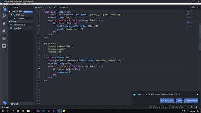Click the Lua file icon beside _resource.lua in MENU folder
This screenshot has height=113, width=201.
pyautogui.click(x=11, y=25)
